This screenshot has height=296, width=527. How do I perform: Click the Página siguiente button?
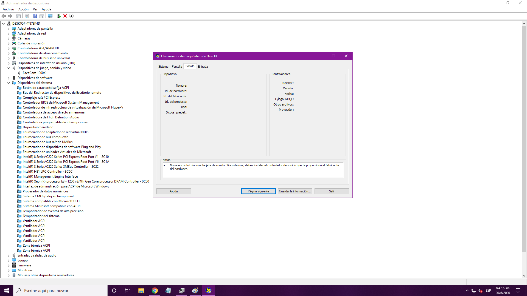point(258,191)
